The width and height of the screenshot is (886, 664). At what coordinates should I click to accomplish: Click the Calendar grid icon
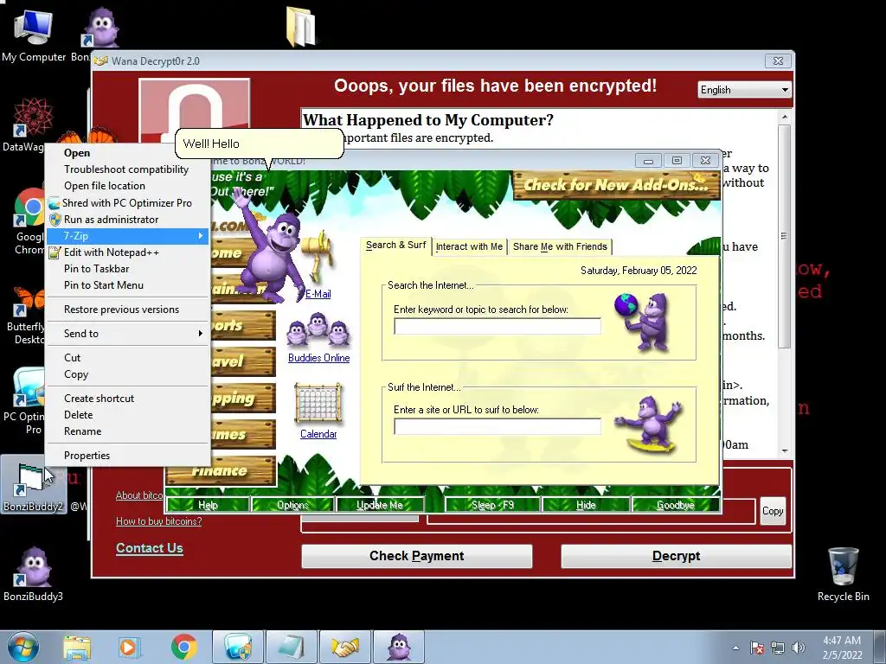pyautogui.click(x=318, y=403)
